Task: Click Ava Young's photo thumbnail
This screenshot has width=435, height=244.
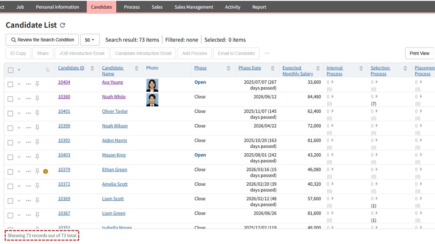Action: 152,85
